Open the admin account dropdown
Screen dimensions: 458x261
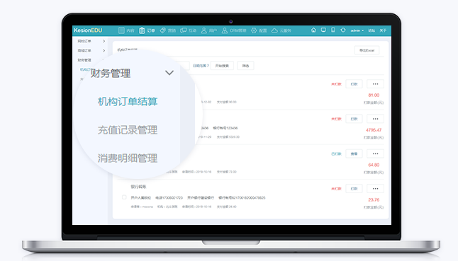tap(357, 30)
